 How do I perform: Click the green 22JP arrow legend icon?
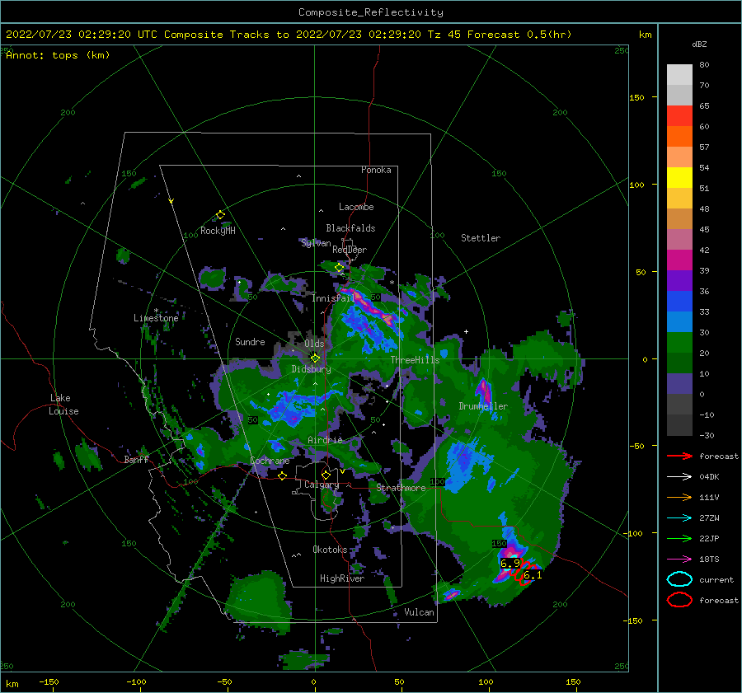(679, 538)
